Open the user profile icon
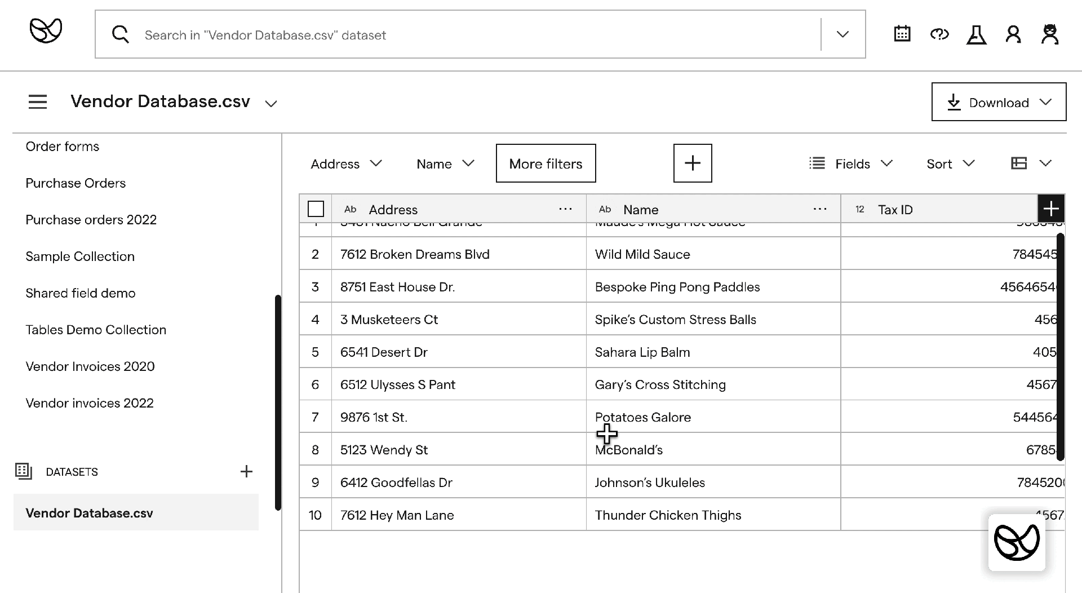 [x=1013, y=34]
